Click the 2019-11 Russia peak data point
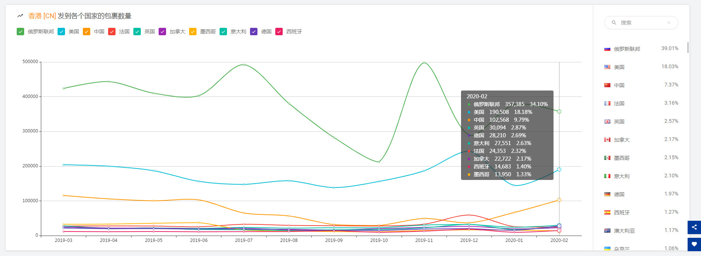This screenshot has width=701, height=256. point(424,63)
